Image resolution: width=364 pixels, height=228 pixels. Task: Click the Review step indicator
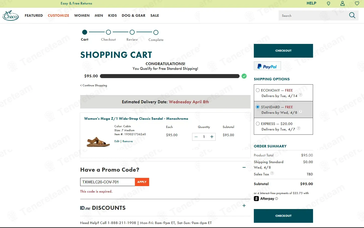(132, 32)
